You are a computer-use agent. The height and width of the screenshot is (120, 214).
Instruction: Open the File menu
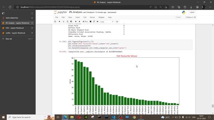coord(57,17)
